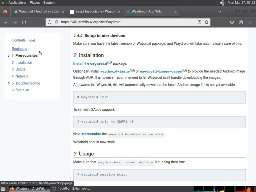Switch to Waydroid Android in a Linux tab
This screenshot has width=256, height=192.
(39, 11)
